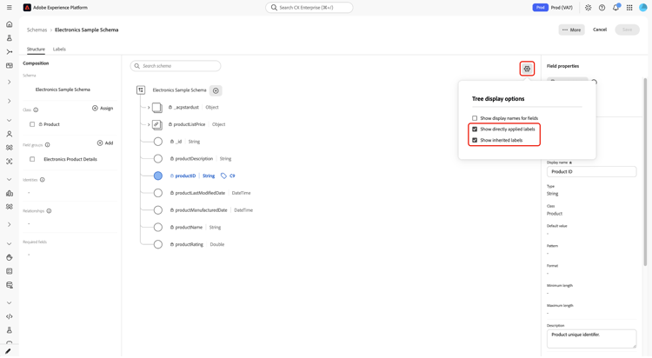Open the Privacy hand icon in sidebar
The width and height of the screenshot is (652, 358).
(10, 258)
